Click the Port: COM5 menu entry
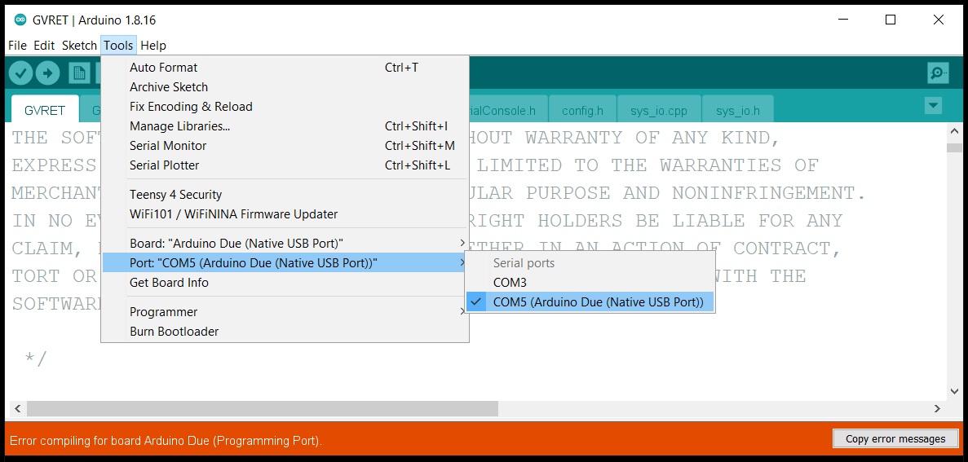The height and width of the screenshot is (462, 968). (x=285, y=263)
